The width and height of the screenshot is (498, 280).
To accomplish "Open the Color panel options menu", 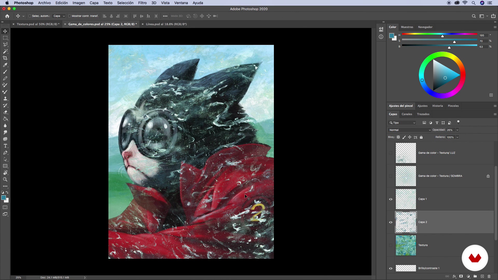I will coord(495,27).
